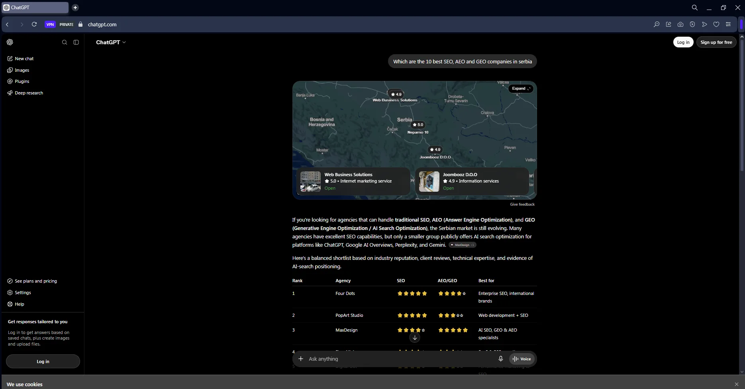Viewport: 745px width, 389px height.
Task: Collapse the sidebar with panel icon
Action: tap(76, 42)
